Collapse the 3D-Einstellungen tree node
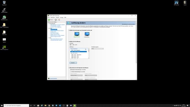The width and height of the screenshot is (190, 107). point(49,23)
